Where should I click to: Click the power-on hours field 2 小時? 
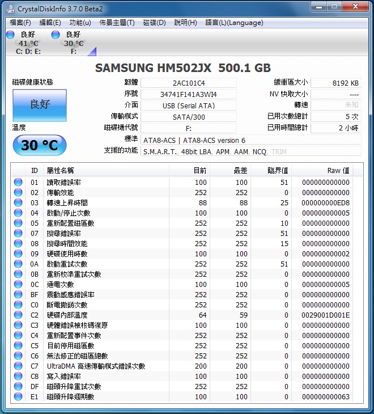336,128
